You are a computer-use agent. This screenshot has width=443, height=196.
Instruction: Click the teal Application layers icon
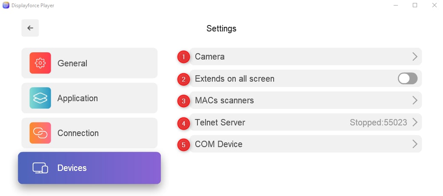pos(40,98)
